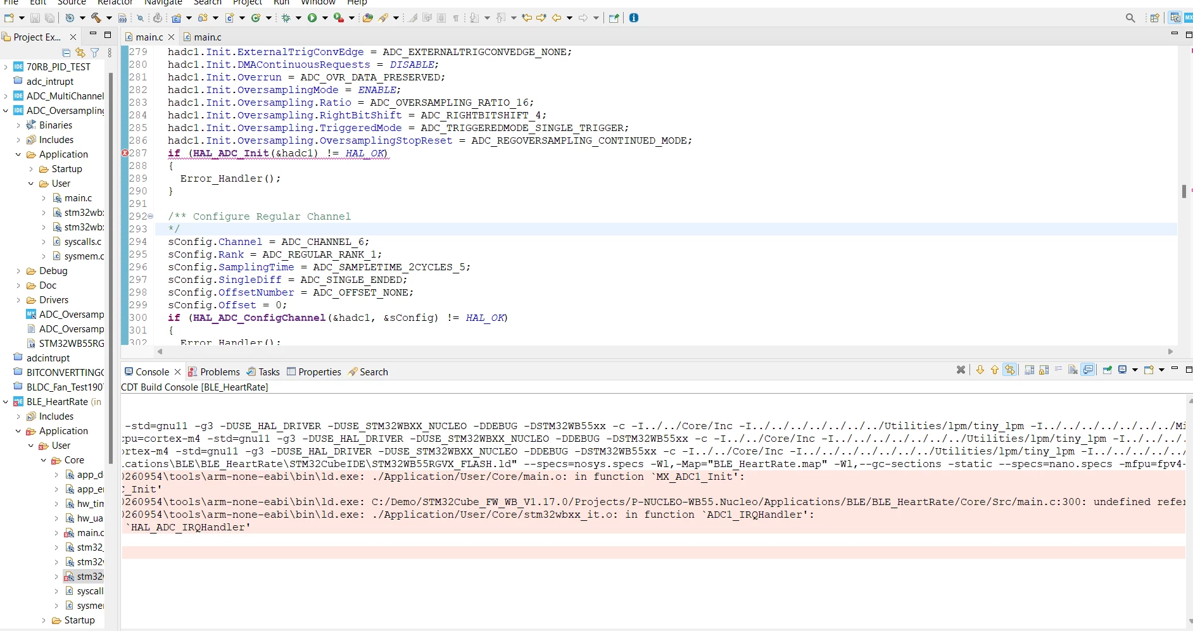Screen dimensions: 1193x631
Task: Open the Project Explorer filter icon
Action: click(94, 53)
